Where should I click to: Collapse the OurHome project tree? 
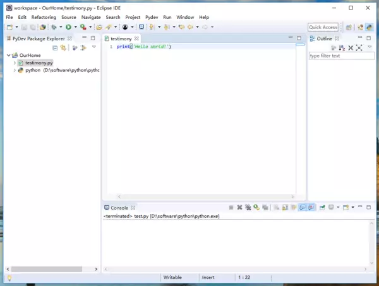[8, 56]
